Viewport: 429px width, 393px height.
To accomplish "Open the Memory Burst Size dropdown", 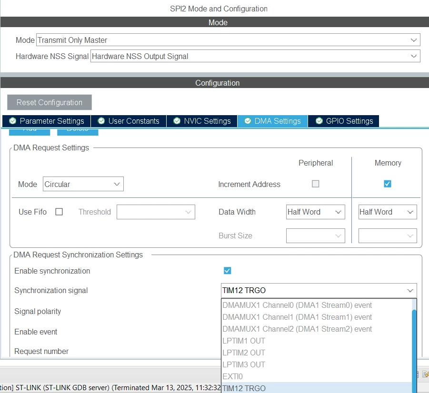I will point(388,236).
